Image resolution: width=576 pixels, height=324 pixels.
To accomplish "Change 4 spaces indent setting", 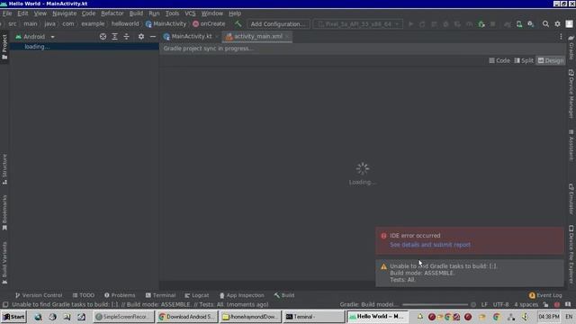I will (x=526, y=304).
